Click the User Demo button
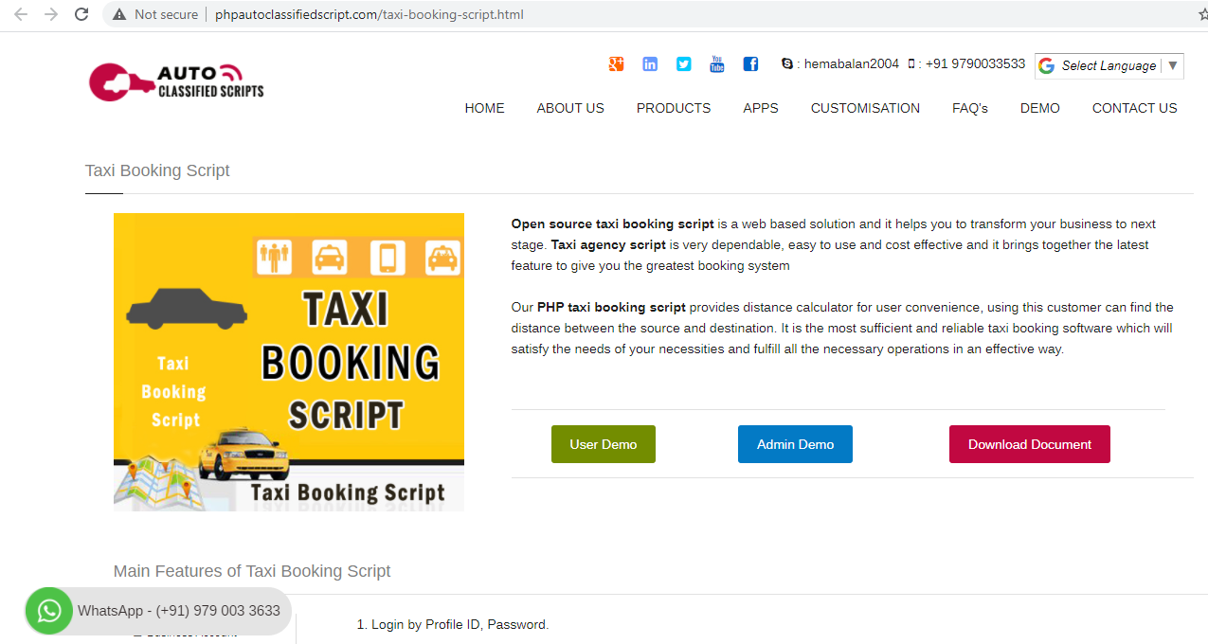Image resolution: width=1208 pixels, height=644 pixels. click(x=604, y=444)
